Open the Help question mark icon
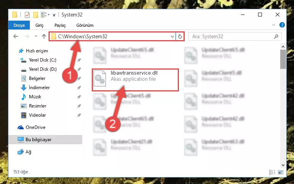The width and height of the screenshot is (294, 184). [282, 25]
